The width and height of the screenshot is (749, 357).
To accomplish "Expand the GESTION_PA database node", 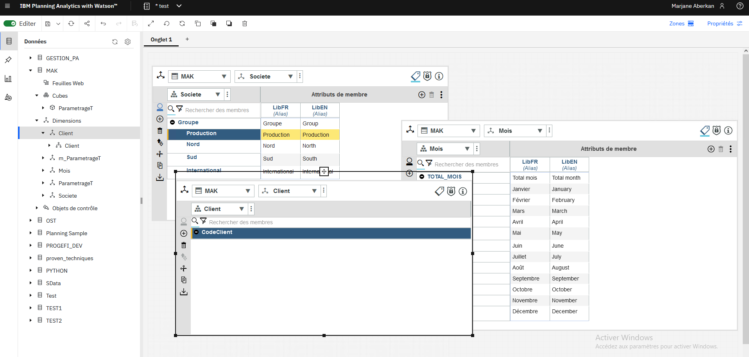I will [x=30, y=58].
